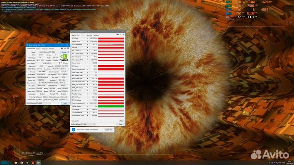Open the Memory Clock sensor dropdown
Image resolution: width=294 pixels, height=165 pixels.
tap(87, 41)
